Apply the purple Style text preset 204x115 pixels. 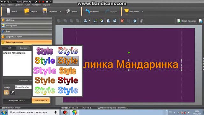point(45,51)
